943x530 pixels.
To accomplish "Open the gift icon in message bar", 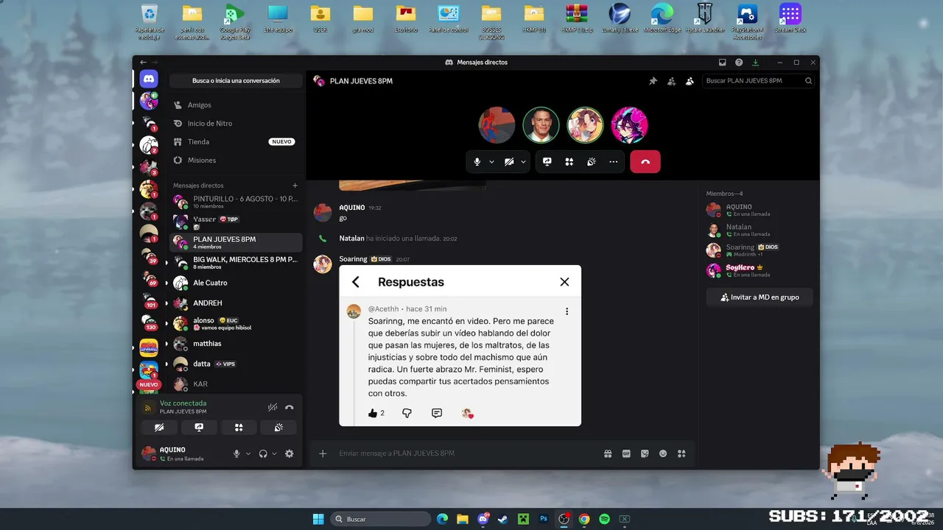I will click(608, 453).
